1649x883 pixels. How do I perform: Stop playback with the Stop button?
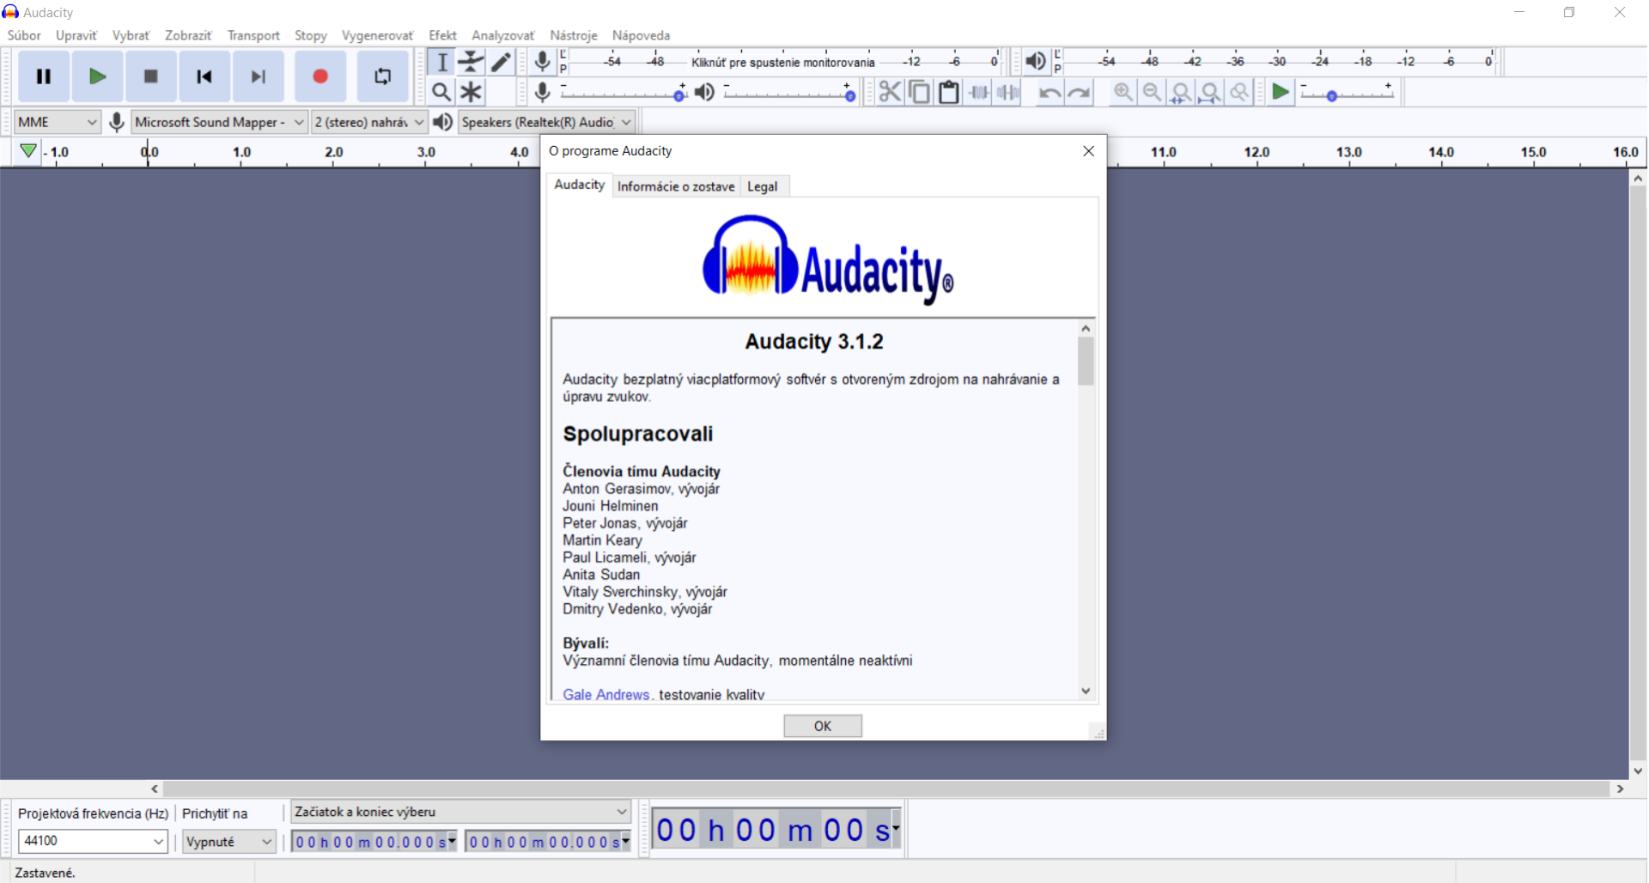150,76
